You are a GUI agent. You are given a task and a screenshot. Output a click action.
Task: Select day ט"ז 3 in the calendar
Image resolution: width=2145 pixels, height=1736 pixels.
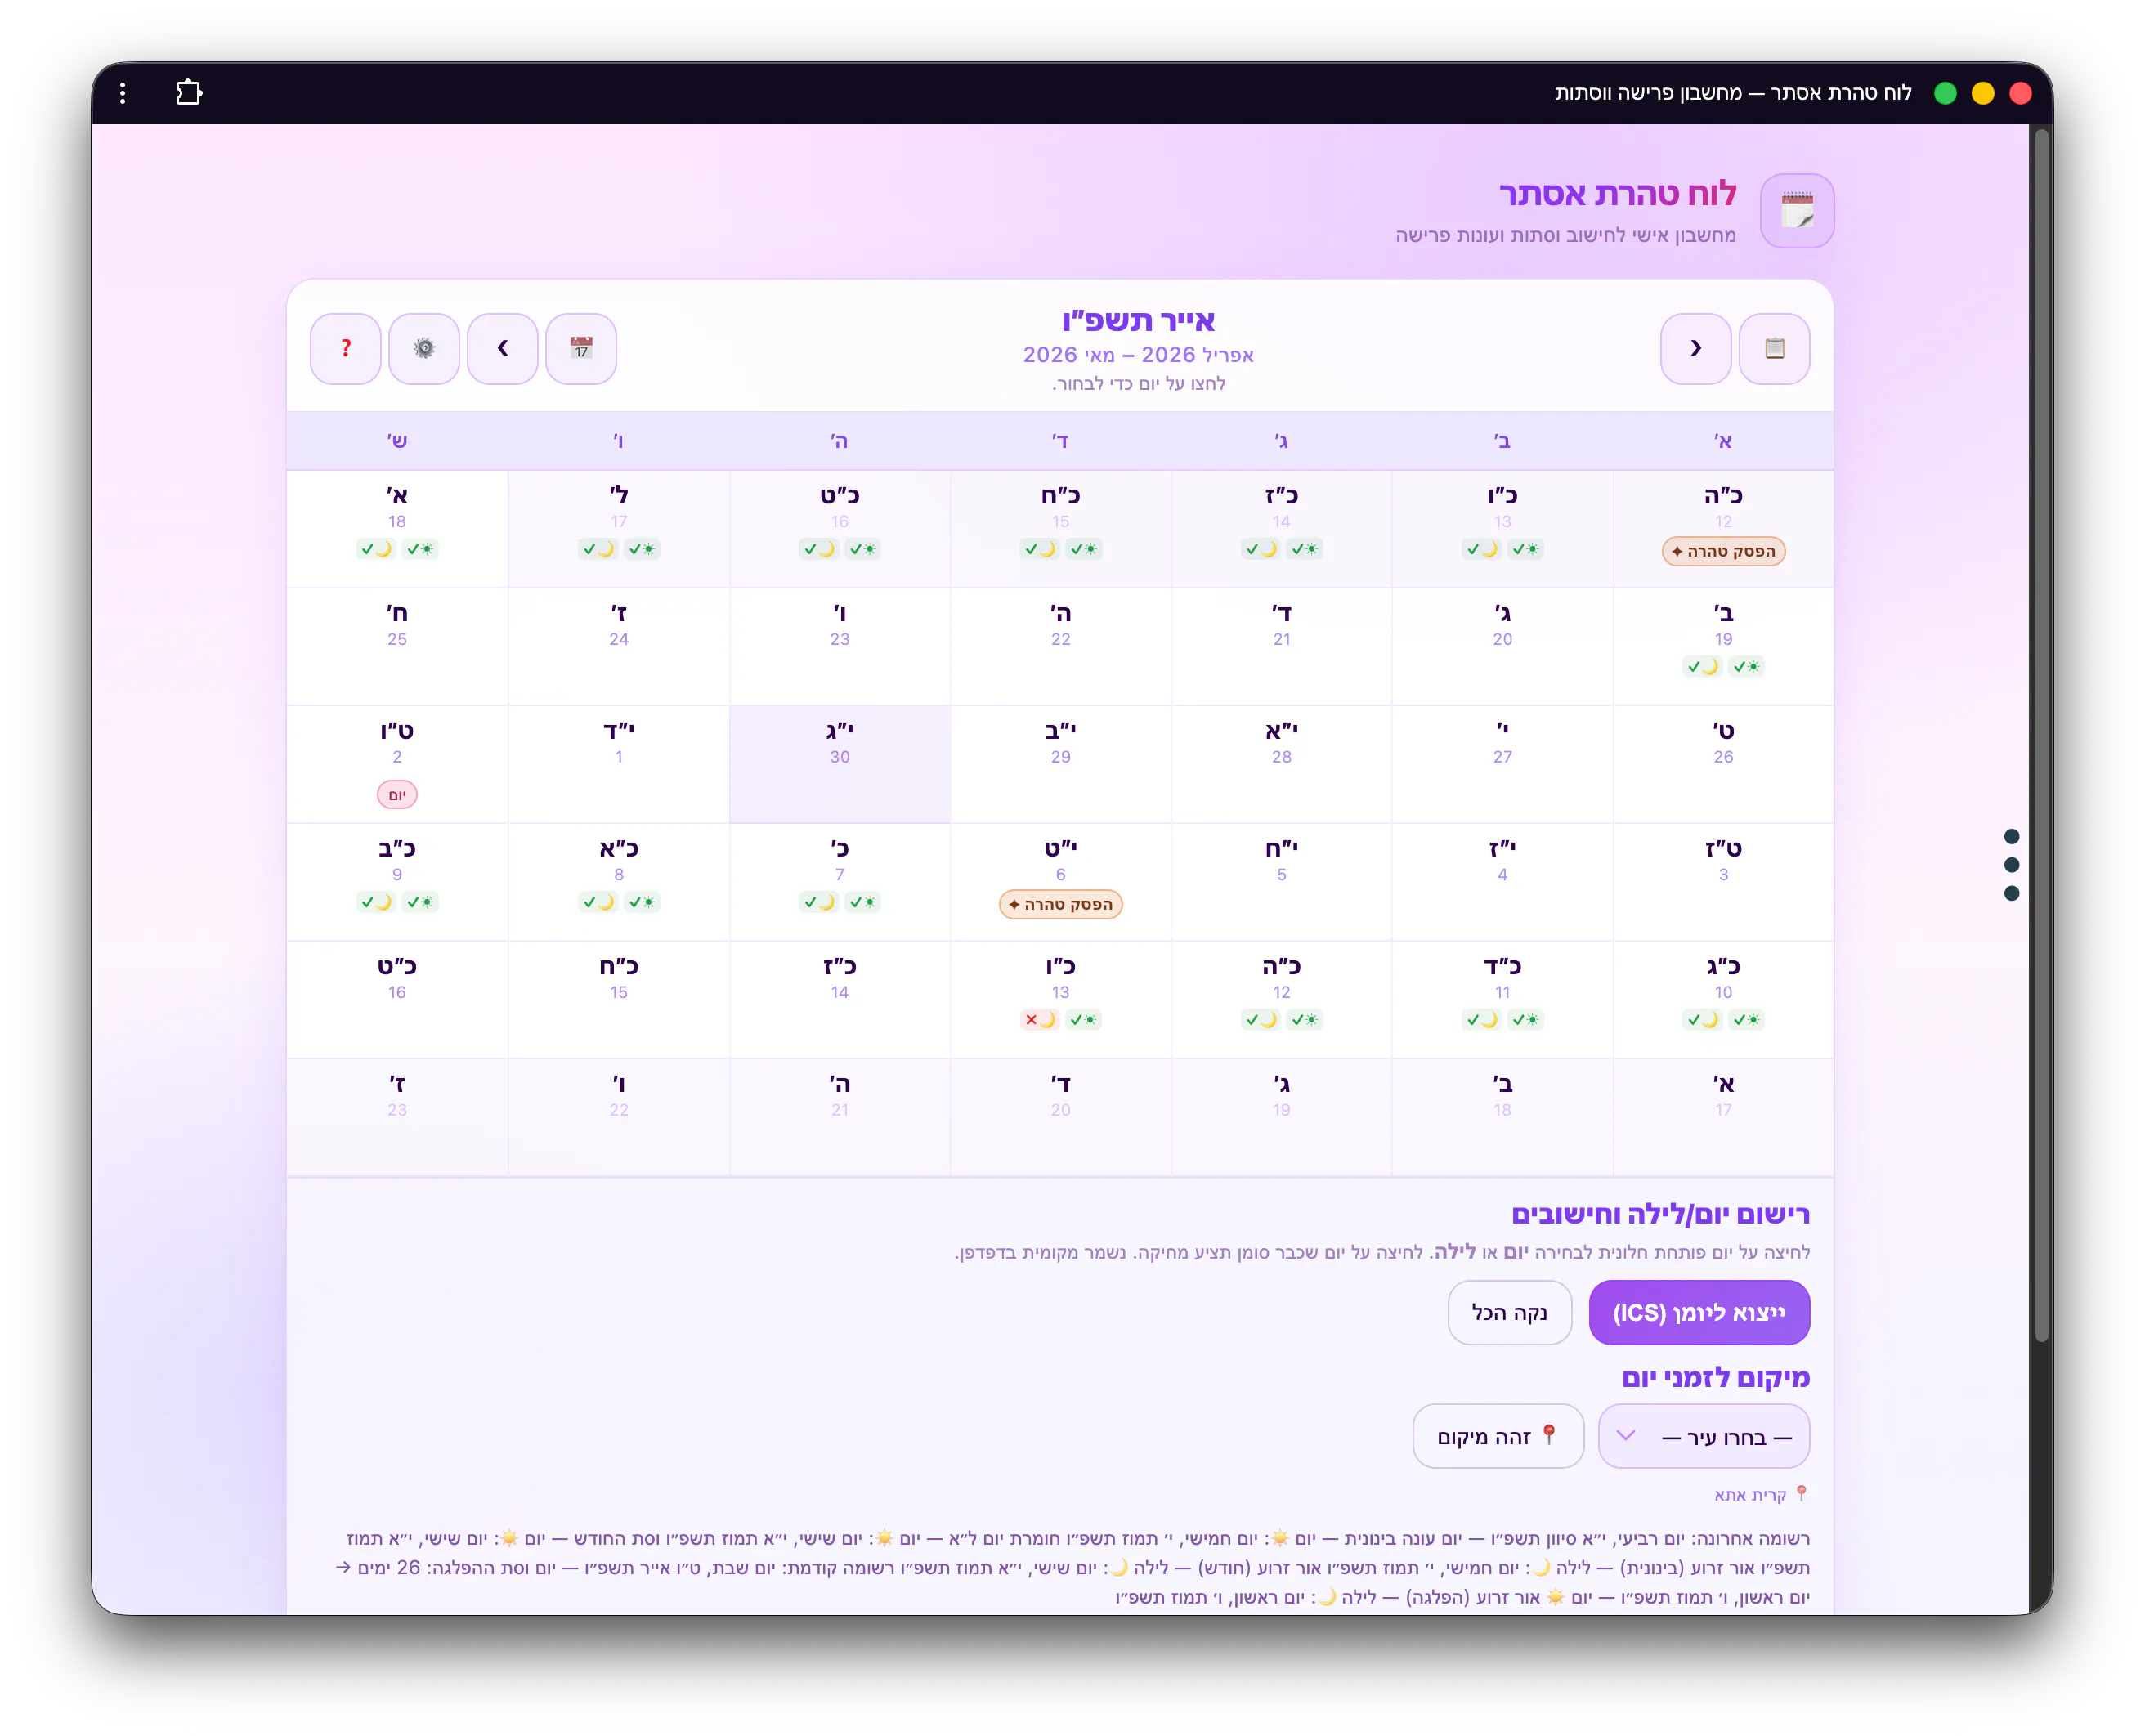pos(1723,881)
